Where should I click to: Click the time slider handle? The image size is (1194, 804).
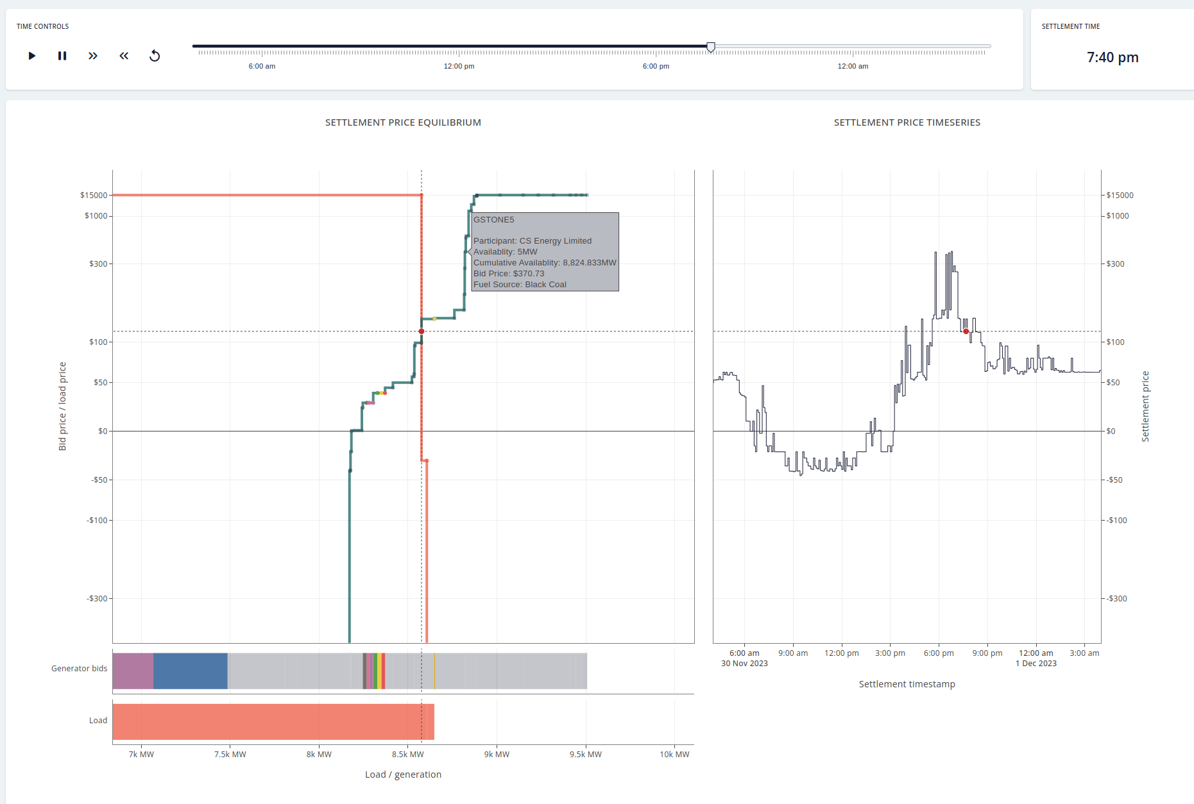[711, 47]
